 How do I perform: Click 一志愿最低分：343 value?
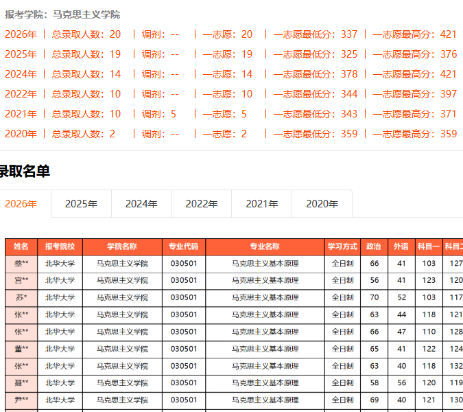[316, 114]
